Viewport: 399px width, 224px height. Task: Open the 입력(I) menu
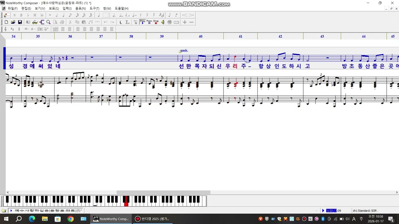coord(67,8)
